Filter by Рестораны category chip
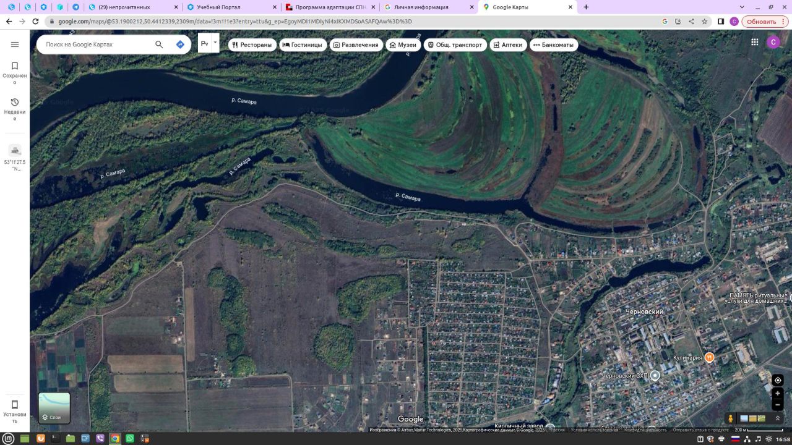This screenshot has width=792, height=445. [252, 45]
